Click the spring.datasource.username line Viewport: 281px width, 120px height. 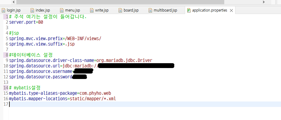coord(51,71)
